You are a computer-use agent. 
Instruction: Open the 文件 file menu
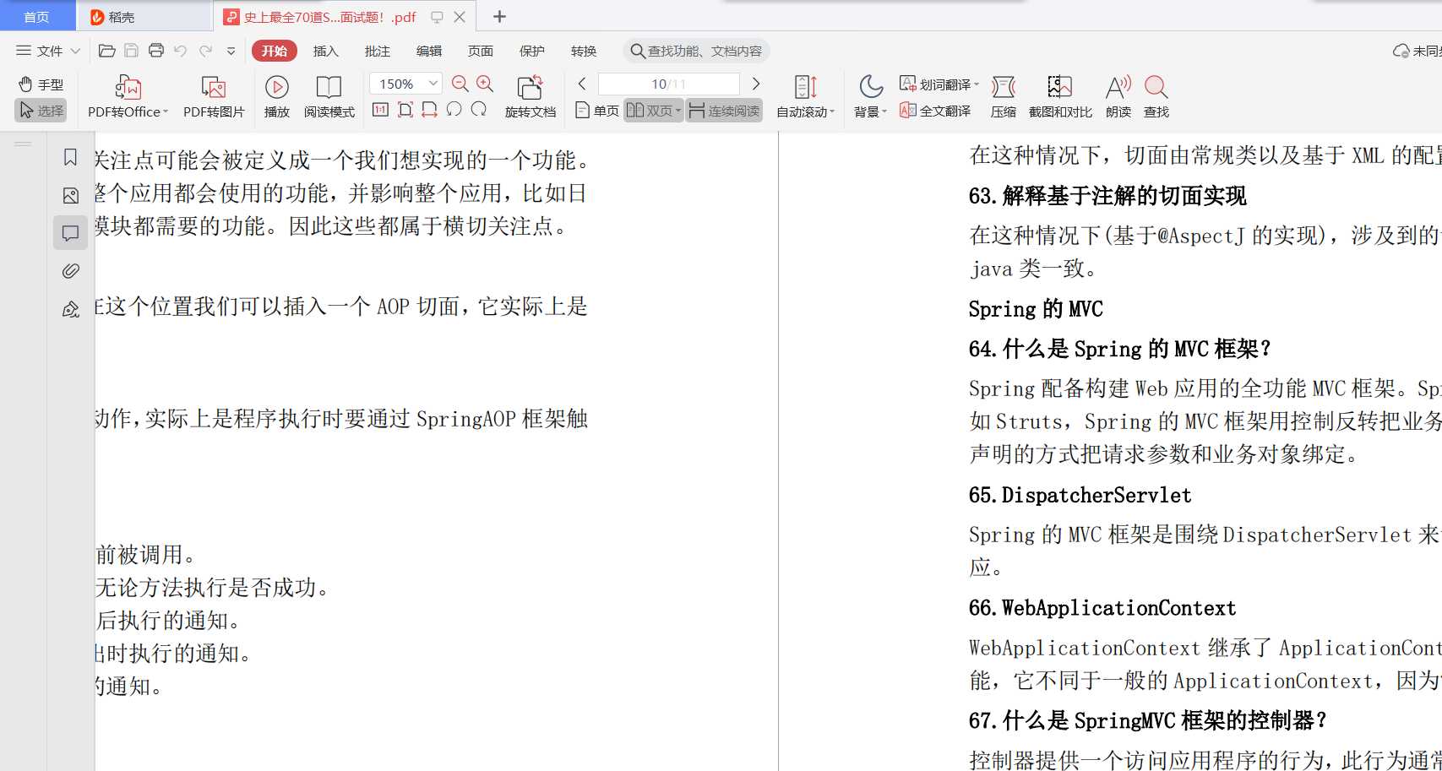[48, 51]
